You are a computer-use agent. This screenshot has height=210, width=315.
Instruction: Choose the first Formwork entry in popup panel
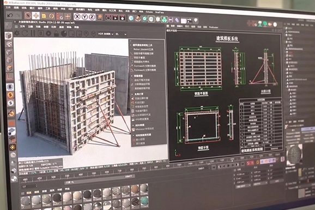[x=145, y=66]
